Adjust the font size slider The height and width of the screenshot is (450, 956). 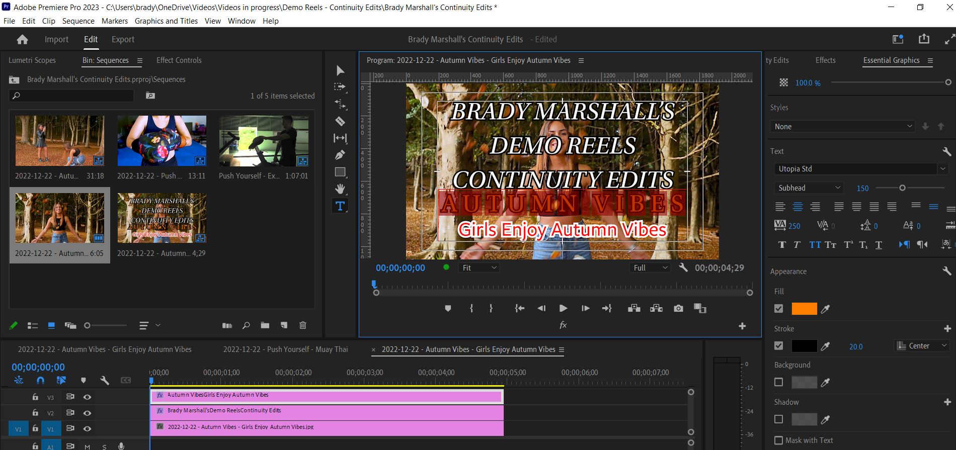(902, 188)
